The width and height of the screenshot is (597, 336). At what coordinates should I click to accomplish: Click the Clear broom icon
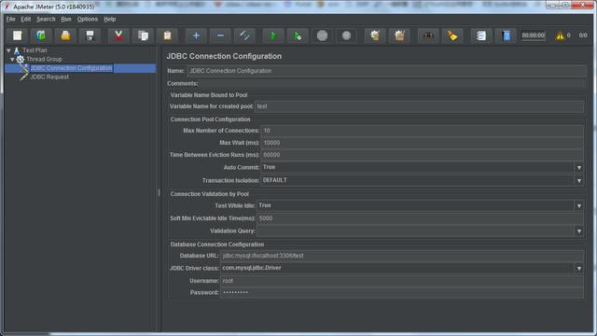pos(375,35)
